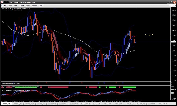The image size is (177, 106).
Task: Open the Charts menu
Action: pyautogui.click(x=22, y=6)
